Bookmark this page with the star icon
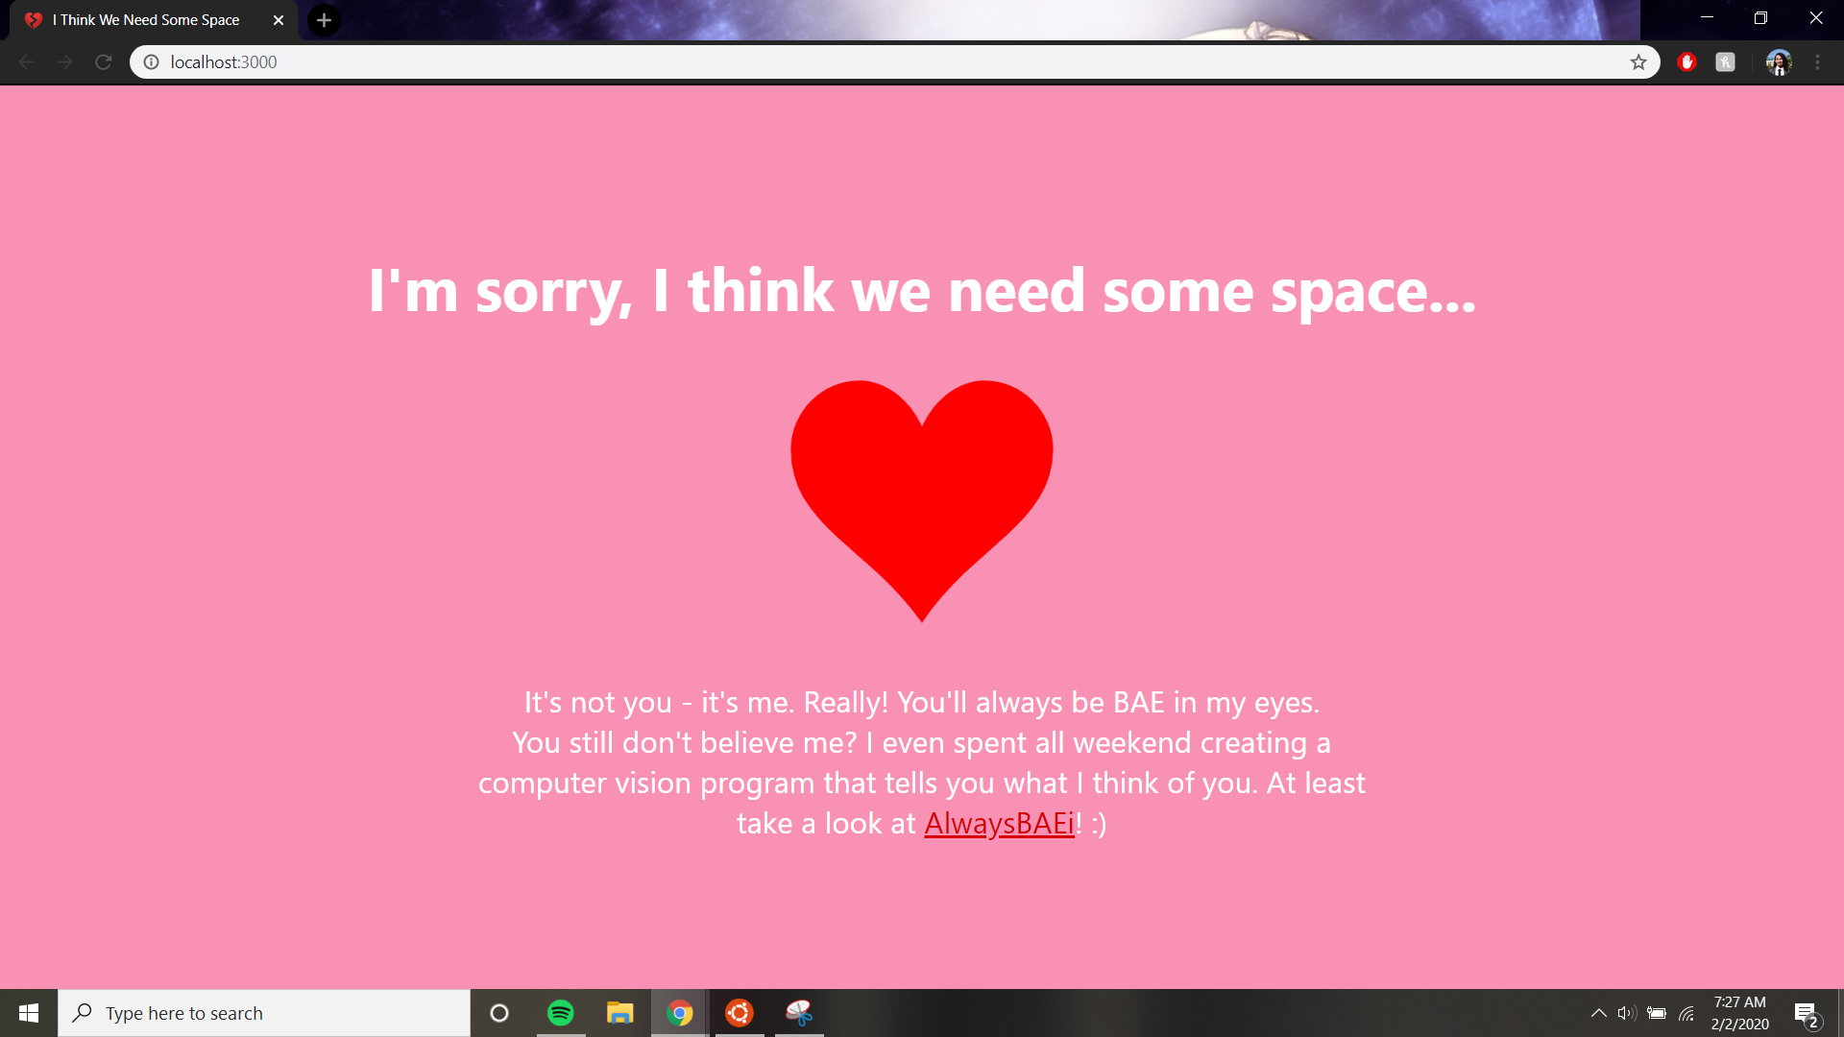The height and width of the screenshot is (1037, 1844). pyautogui.click(x=1638, y=62)
